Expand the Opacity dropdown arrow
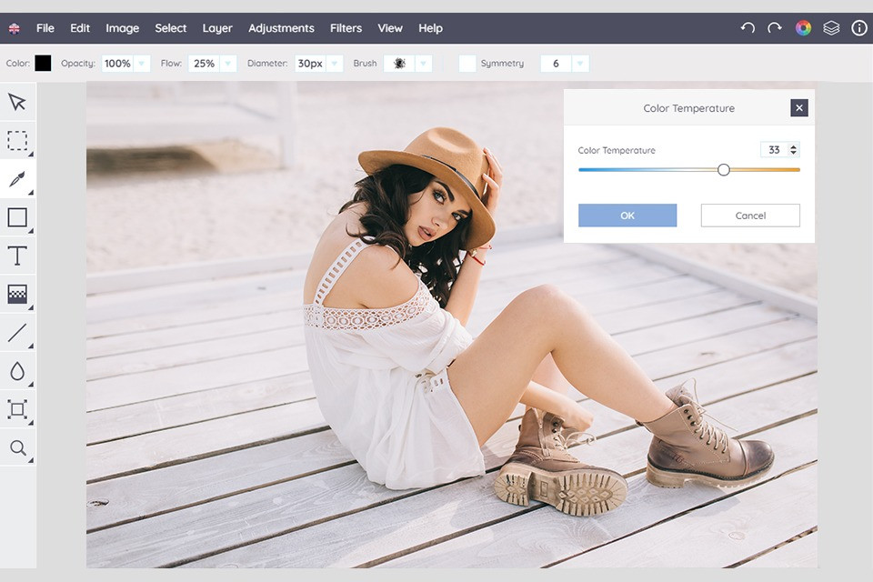This screenshot has height=582, width=873. pos(142,64)
